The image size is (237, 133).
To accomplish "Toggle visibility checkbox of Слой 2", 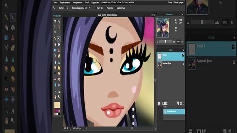I will coord(183,55).
